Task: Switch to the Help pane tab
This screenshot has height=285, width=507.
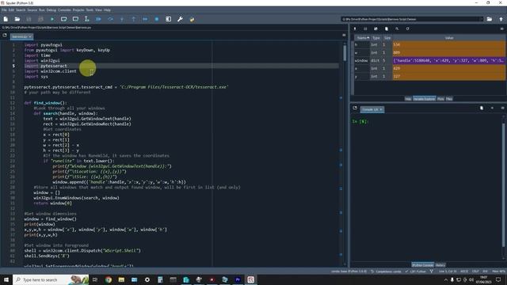Action: pos(408,99)
